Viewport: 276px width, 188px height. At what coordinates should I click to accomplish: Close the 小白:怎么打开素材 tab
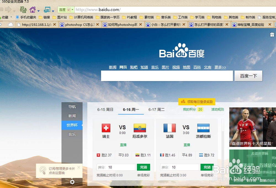pos(184,25)
